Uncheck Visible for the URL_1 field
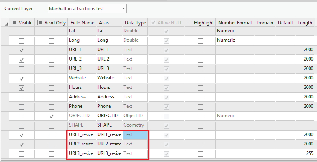 (x=22, y=50)
